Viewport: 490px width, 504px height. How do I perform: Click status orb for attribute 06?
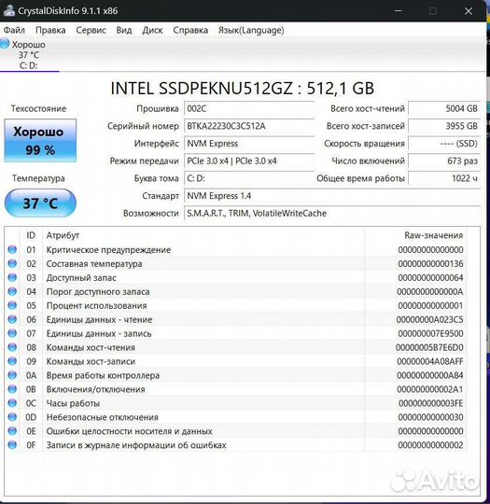point(12,319)
